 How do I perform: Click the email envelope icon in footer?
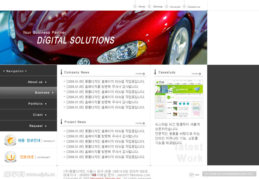coord(94,175)
